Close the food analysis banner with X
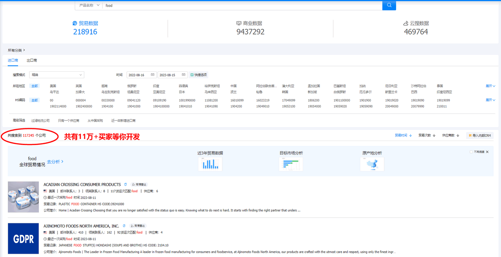Image resolution: width=501 pixels, height=257 pixels. point(487,152)
